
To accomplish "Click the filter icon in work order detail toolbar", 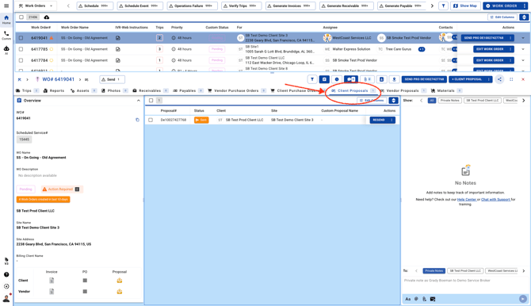I will pos(312,79).
